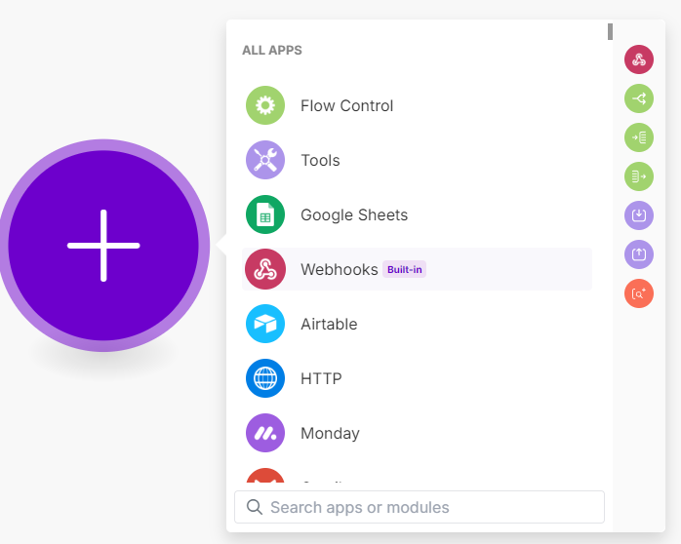Click the Webhooks label text
The height and width of the screenshot is (544, 681).
[x=340, y=269]
